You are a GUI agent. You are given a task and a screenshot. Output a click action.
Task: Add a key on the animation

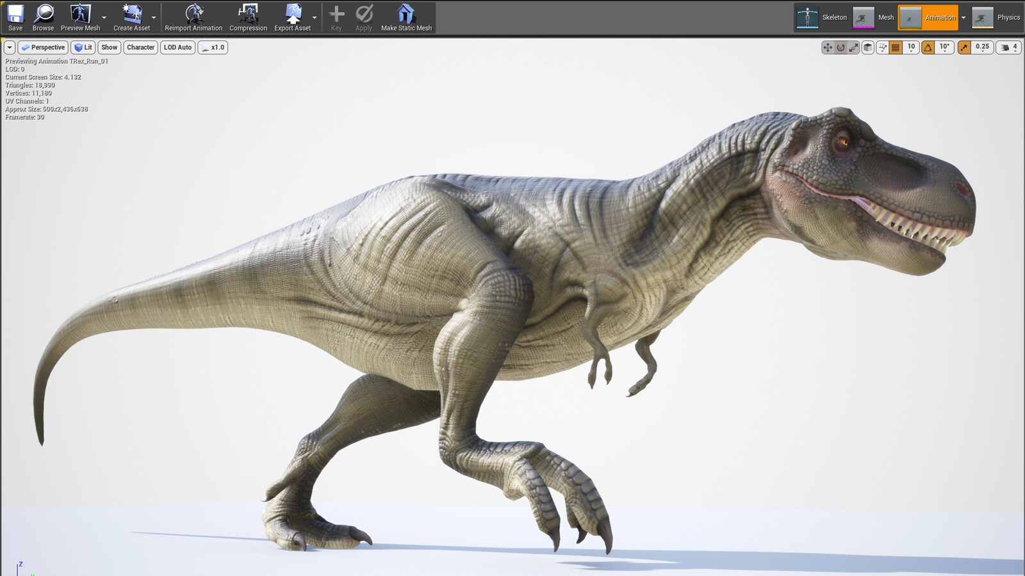point(336,17)
